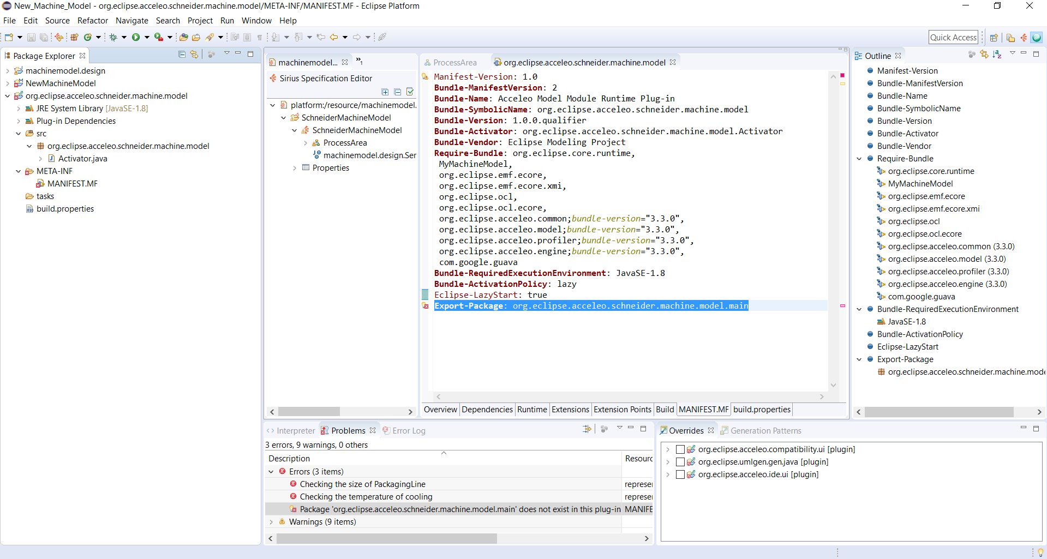Viewport: 1047px width, 559px height.
Task: Open the Error Log tab
Action: tap(404, 430)
